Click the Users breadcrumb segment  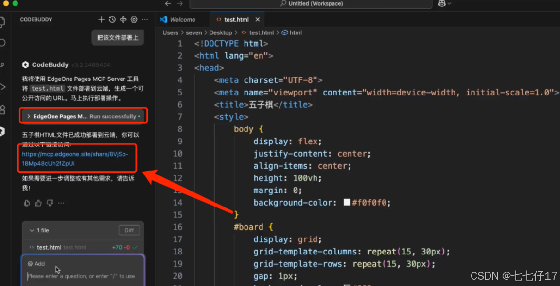pos(170,32)
